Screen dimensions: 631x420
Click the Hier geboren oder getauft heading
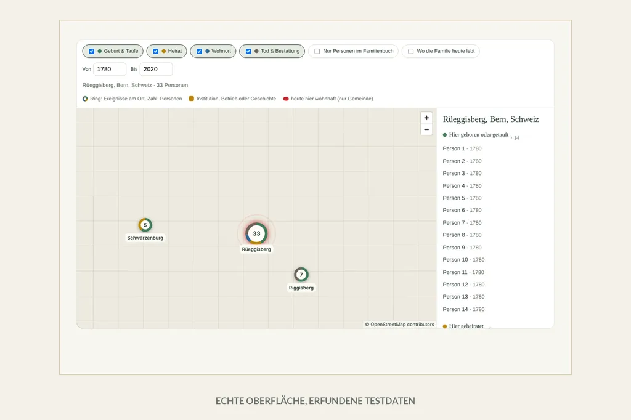point(479,135)
